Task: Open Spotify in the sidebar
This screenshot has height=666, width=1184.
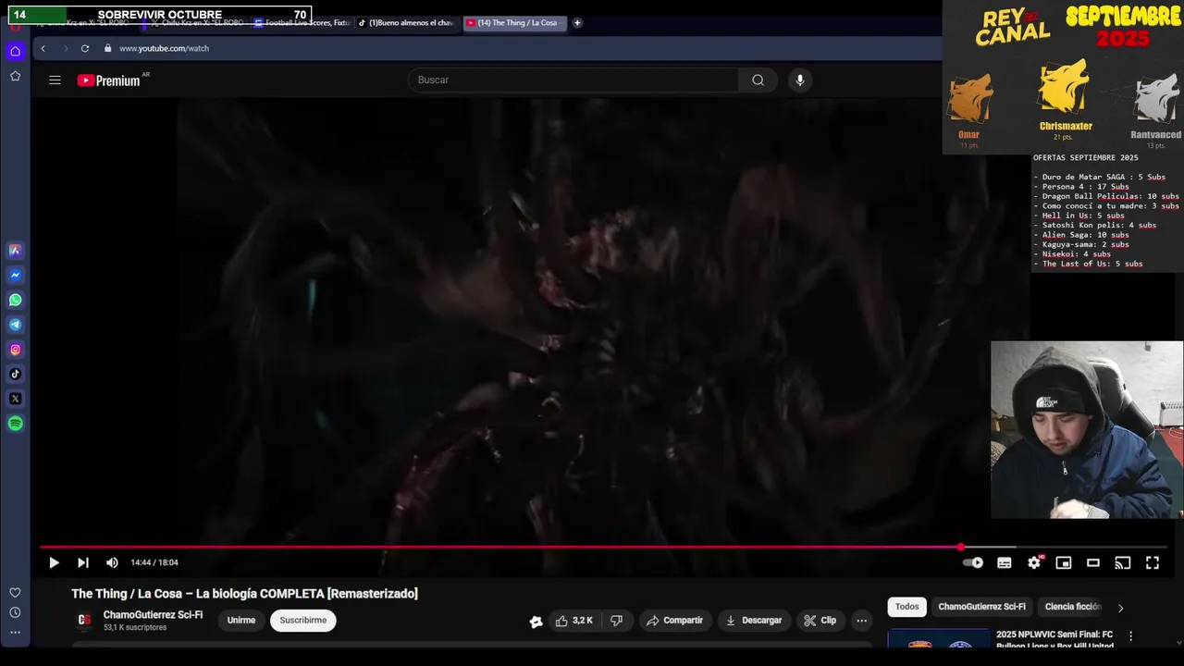Action: 15,424
